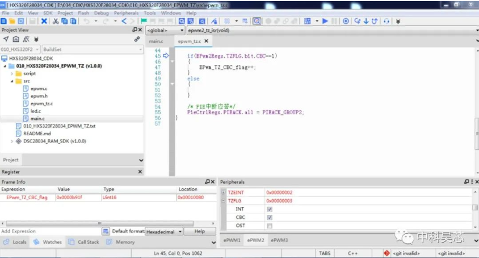Image resolution: width=479 pixels, height=258 pixels.
Task: Click the Add Expression input field
Action: tap(51, 231)
